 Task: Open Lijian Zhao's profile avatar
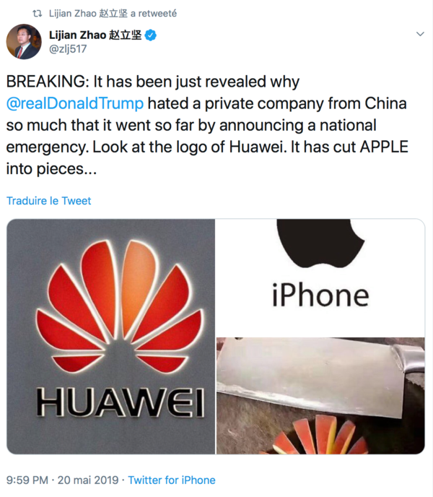24,41
